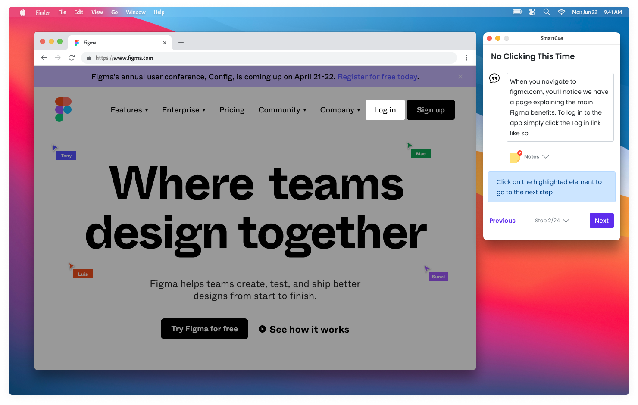The width and height of the screenshot is (638, 405).
Task: Expand the Community dropdown
Action: [x=283, y=110]
